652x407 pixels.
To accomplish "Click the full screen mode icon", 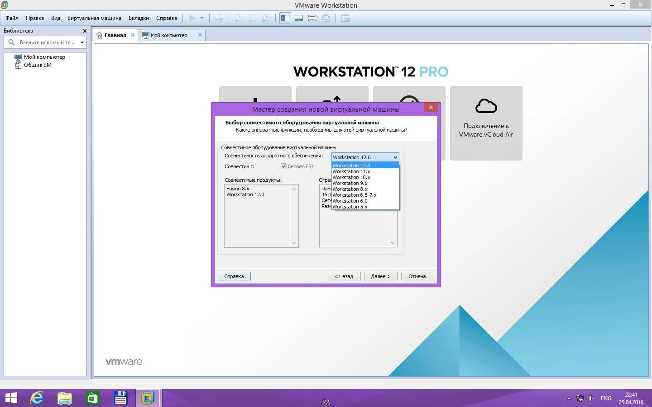I will point(312,18).
